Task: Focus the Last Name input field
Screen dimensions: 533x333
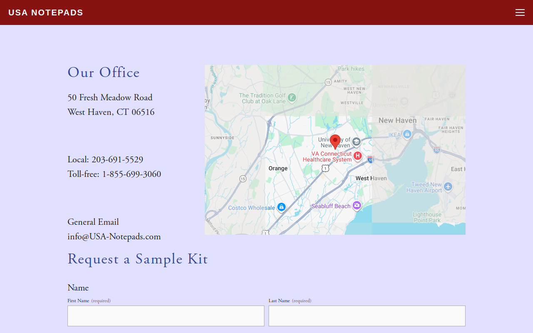Action: click(367, 316)
